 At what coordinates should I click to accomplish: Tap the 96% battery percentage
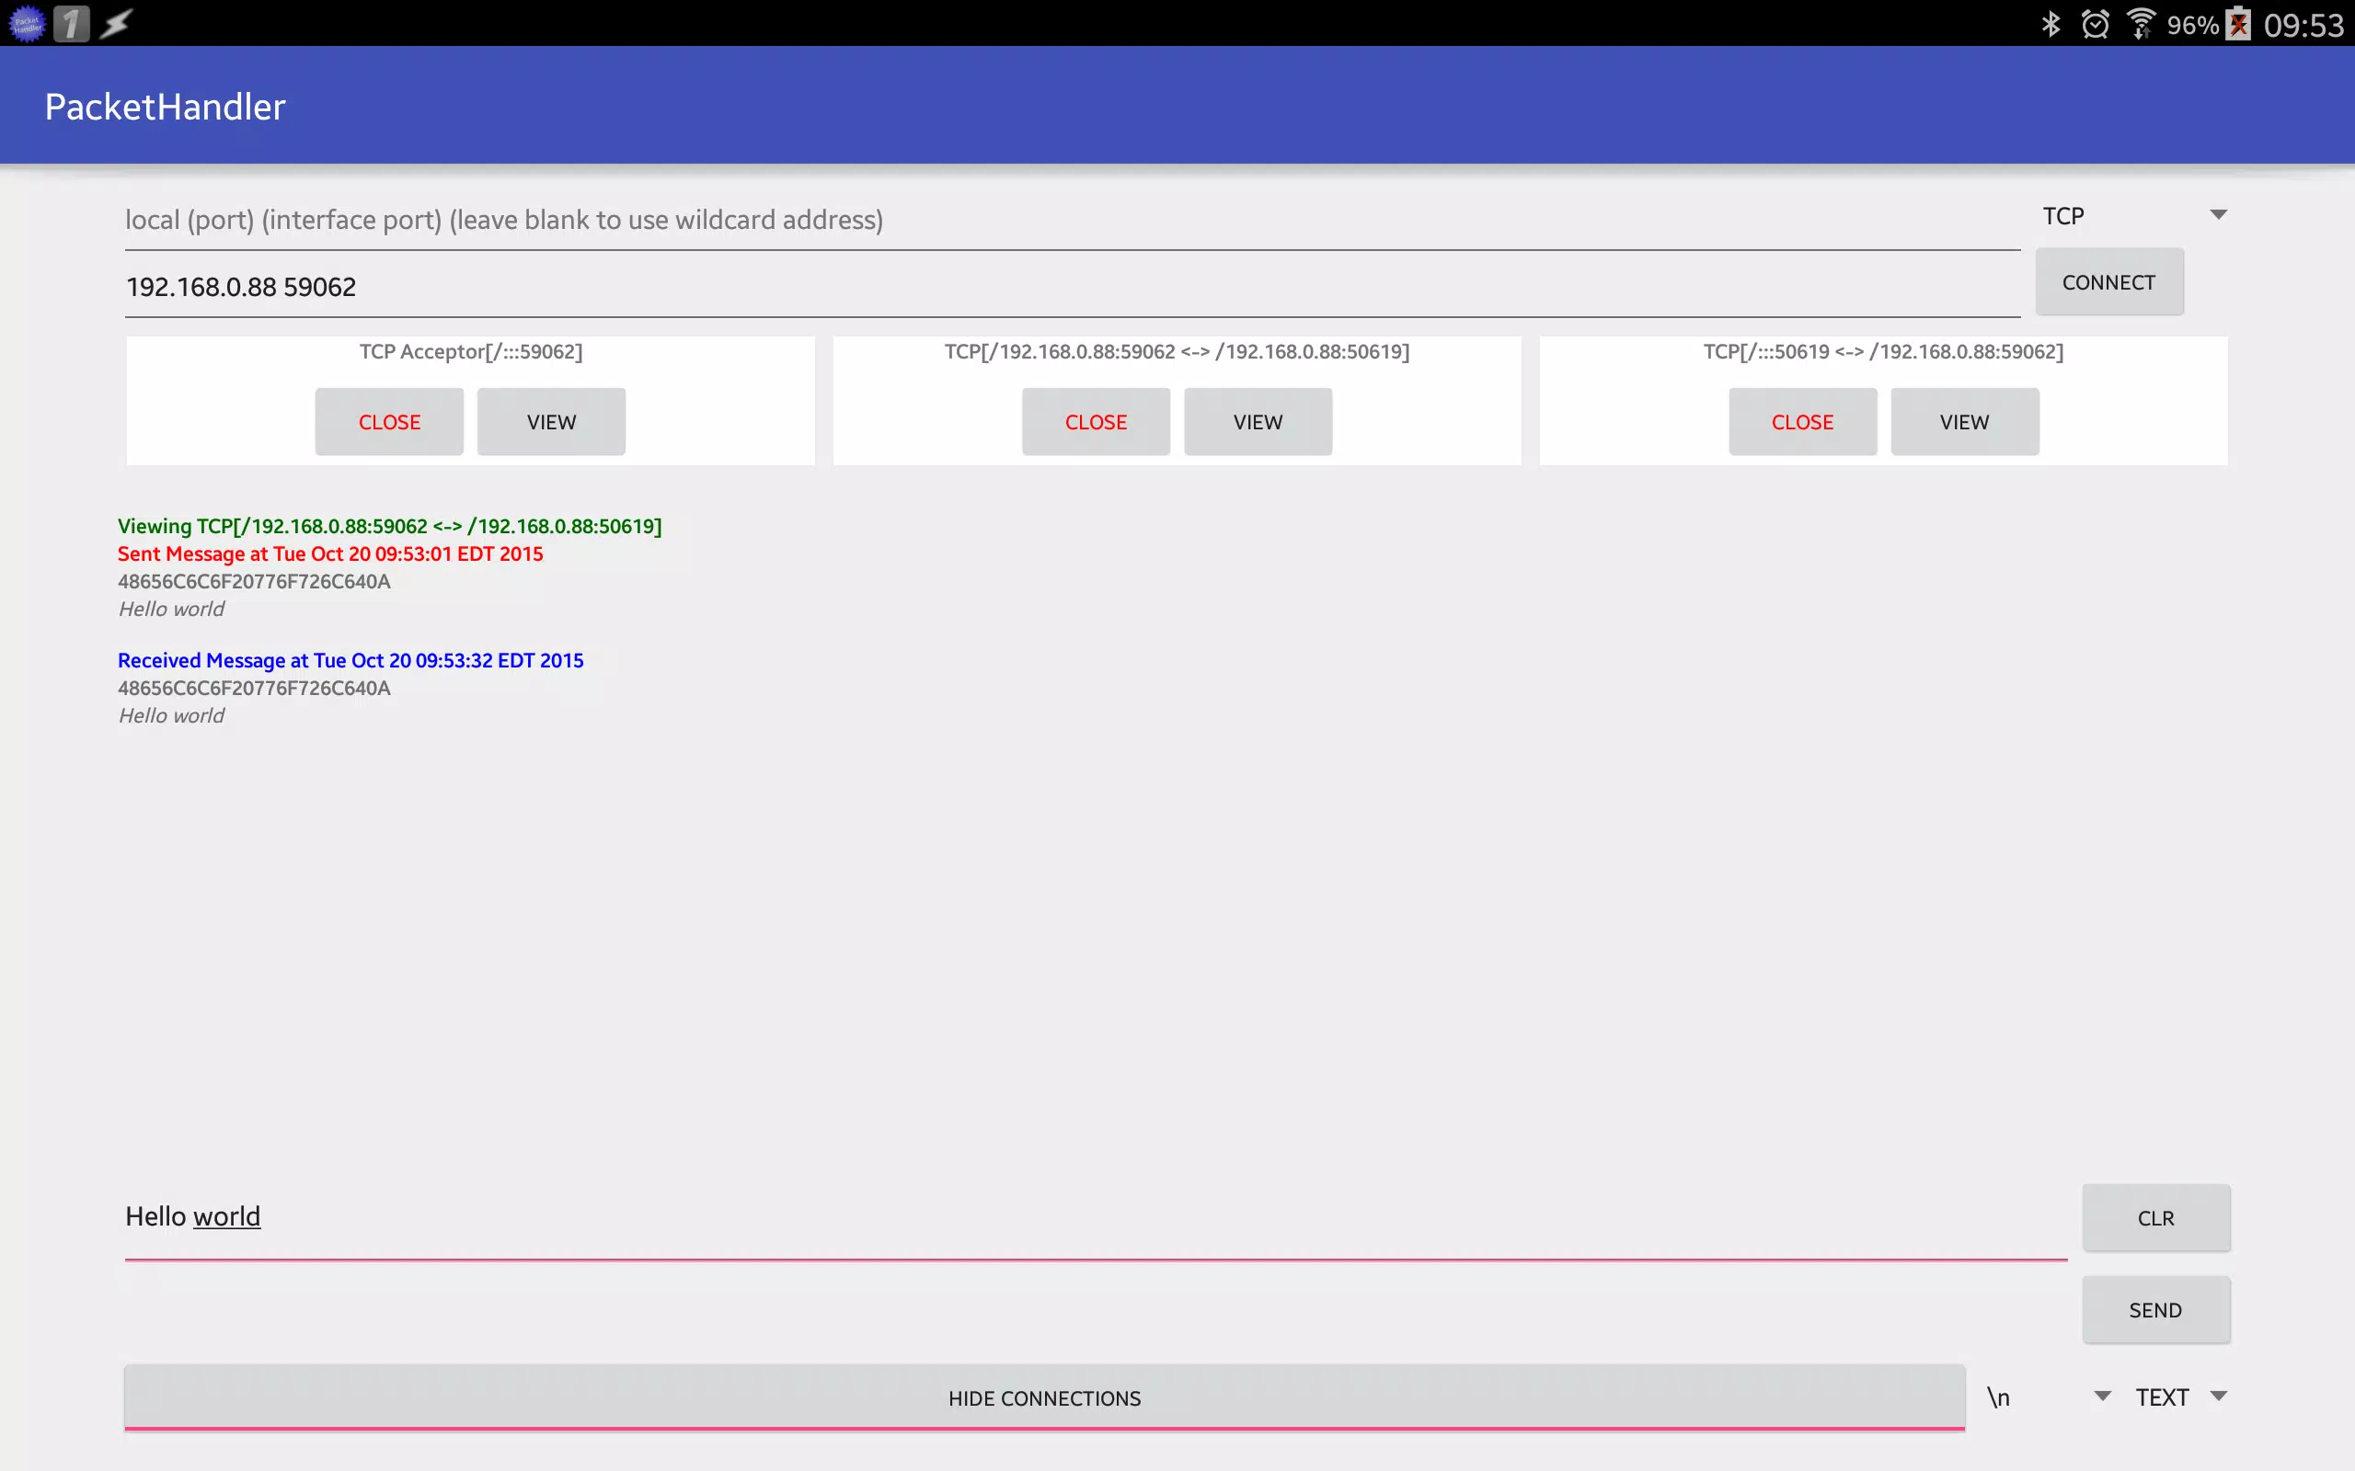(x=2192, y=26)
